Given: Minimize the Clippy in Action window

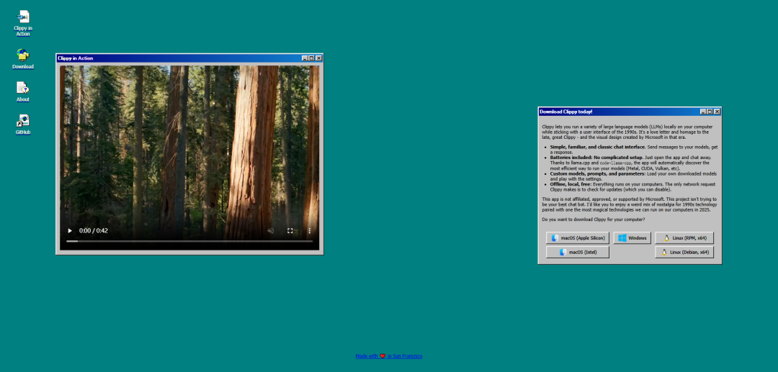Looking at the screenshot, I should tap(305, 58).
